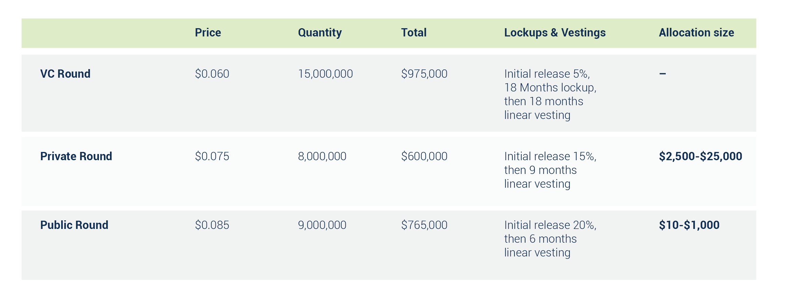
Task: Click the Price column header
Action: click(208, 33)
